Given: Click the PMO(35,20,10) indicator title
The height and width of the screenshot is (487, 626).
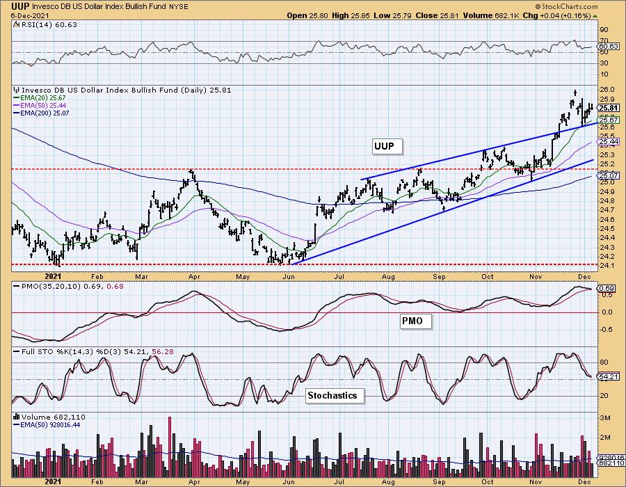Looking at the screenshot, I should pyautogui.click(x=68, y=287).
